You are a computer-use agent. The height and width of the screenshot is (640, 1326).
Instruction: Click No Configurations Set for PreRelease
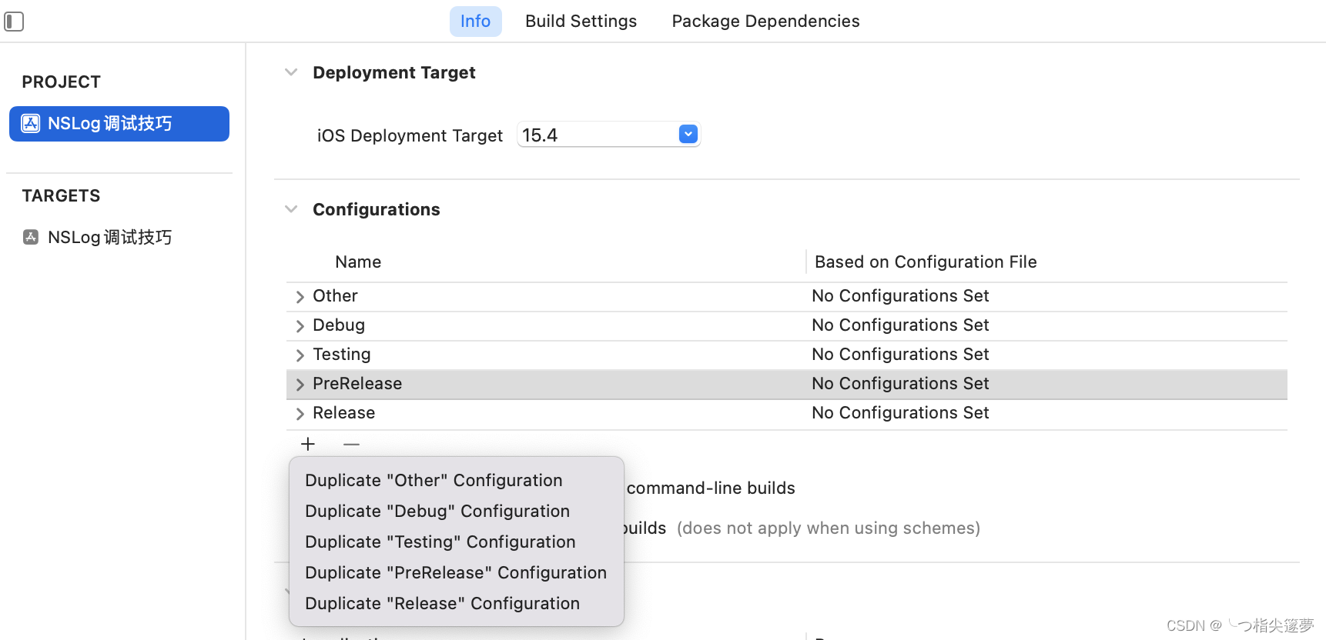tap(900, 384)
